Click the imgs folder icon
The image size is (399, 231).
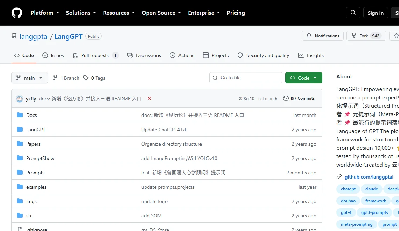pyautogui.click(x=20, y=201)
